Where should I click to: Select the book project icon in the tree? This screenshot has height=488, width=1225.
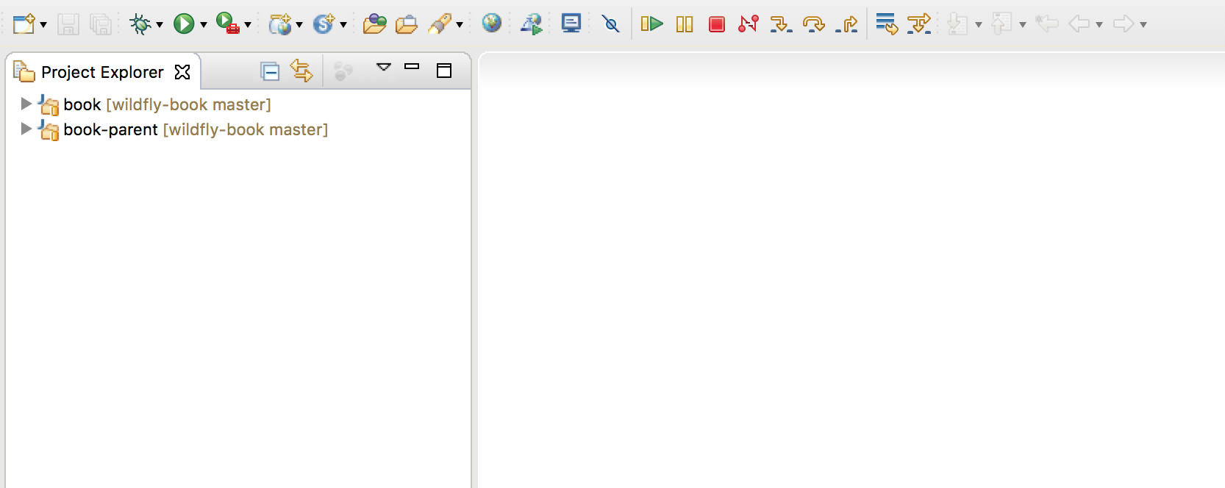pos(49,105)
